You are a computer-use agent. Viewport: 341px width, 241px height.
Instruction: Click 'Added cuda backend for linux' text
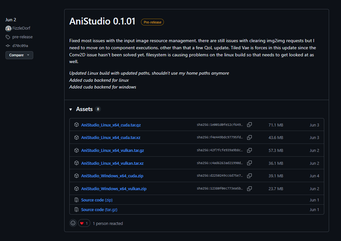(99, 80)
